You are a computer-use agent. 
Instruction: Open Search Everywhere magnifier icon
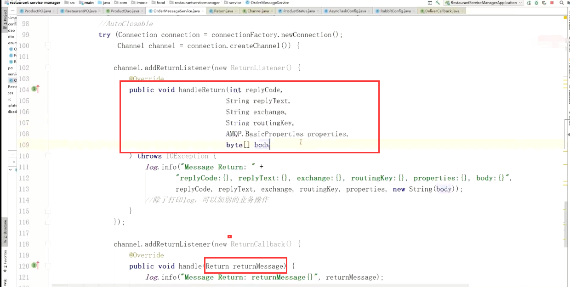point(561,3)
